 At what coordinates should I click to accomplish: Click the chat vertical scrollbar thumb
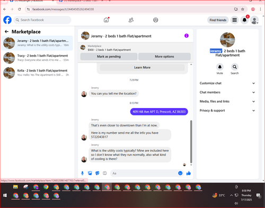[x=191, y=141]
